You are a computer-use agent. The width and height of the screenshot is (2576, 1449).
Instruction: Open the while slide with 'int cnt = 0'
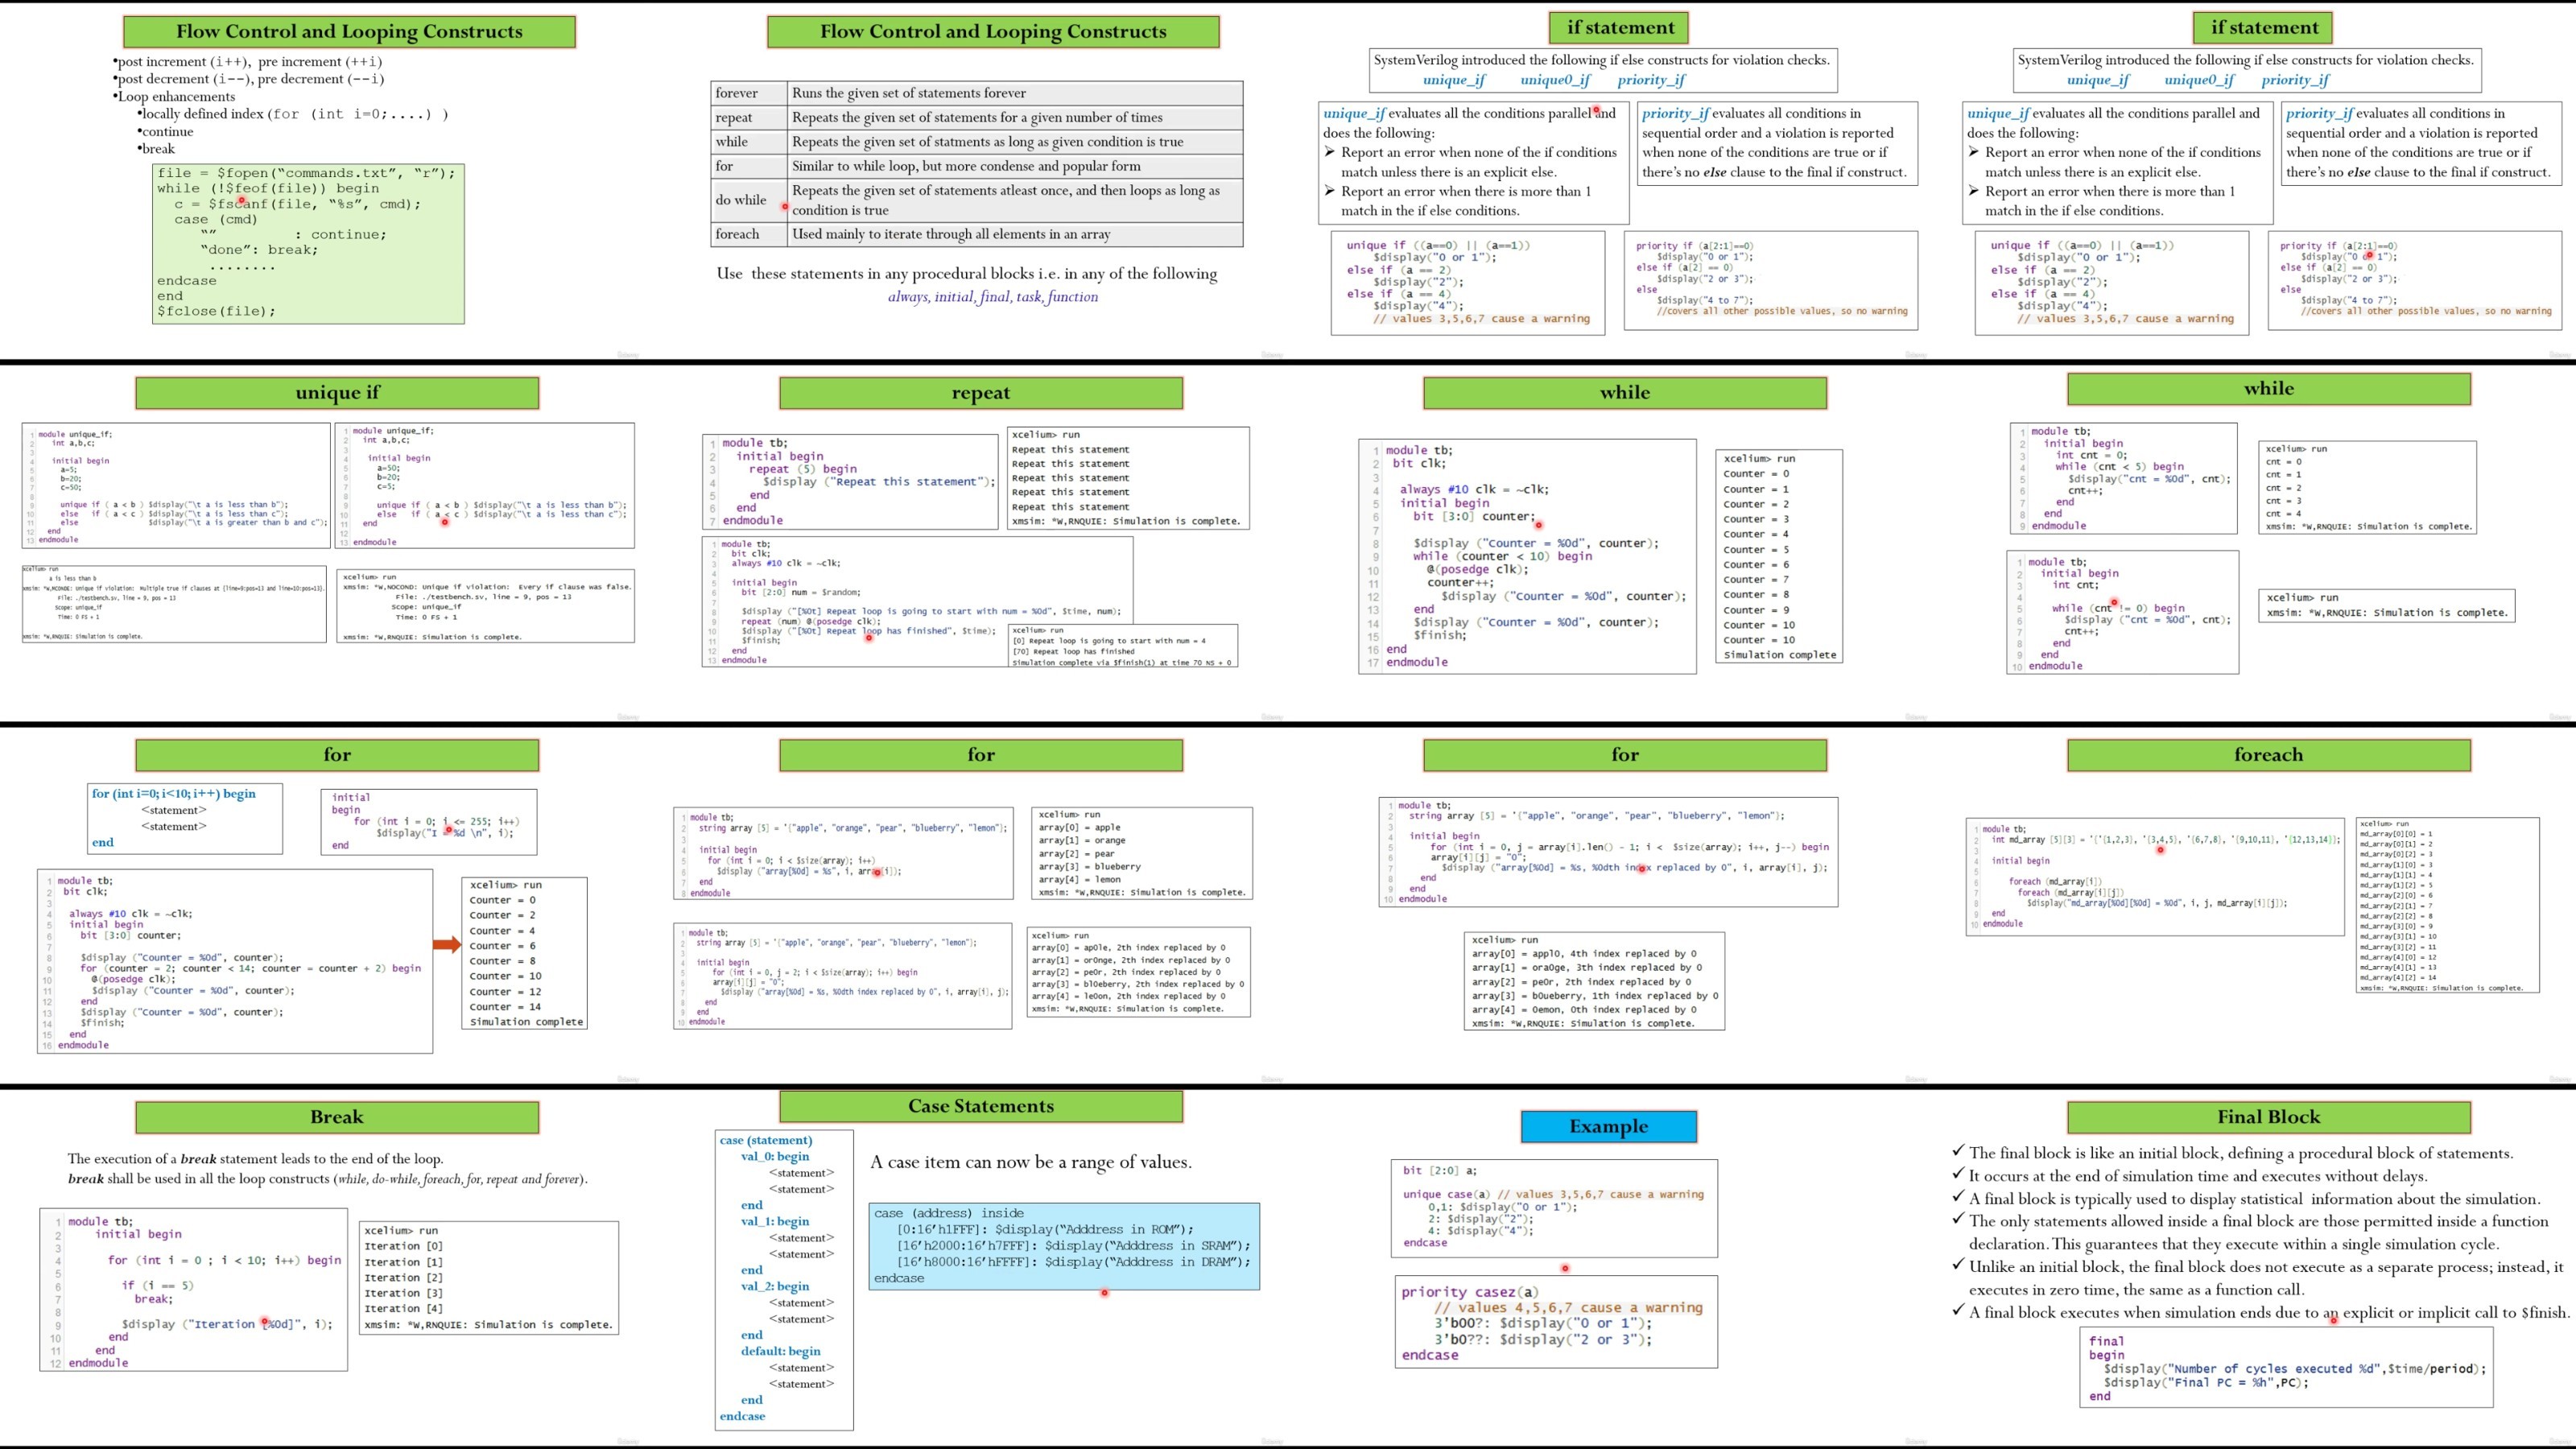[2254, 543]
